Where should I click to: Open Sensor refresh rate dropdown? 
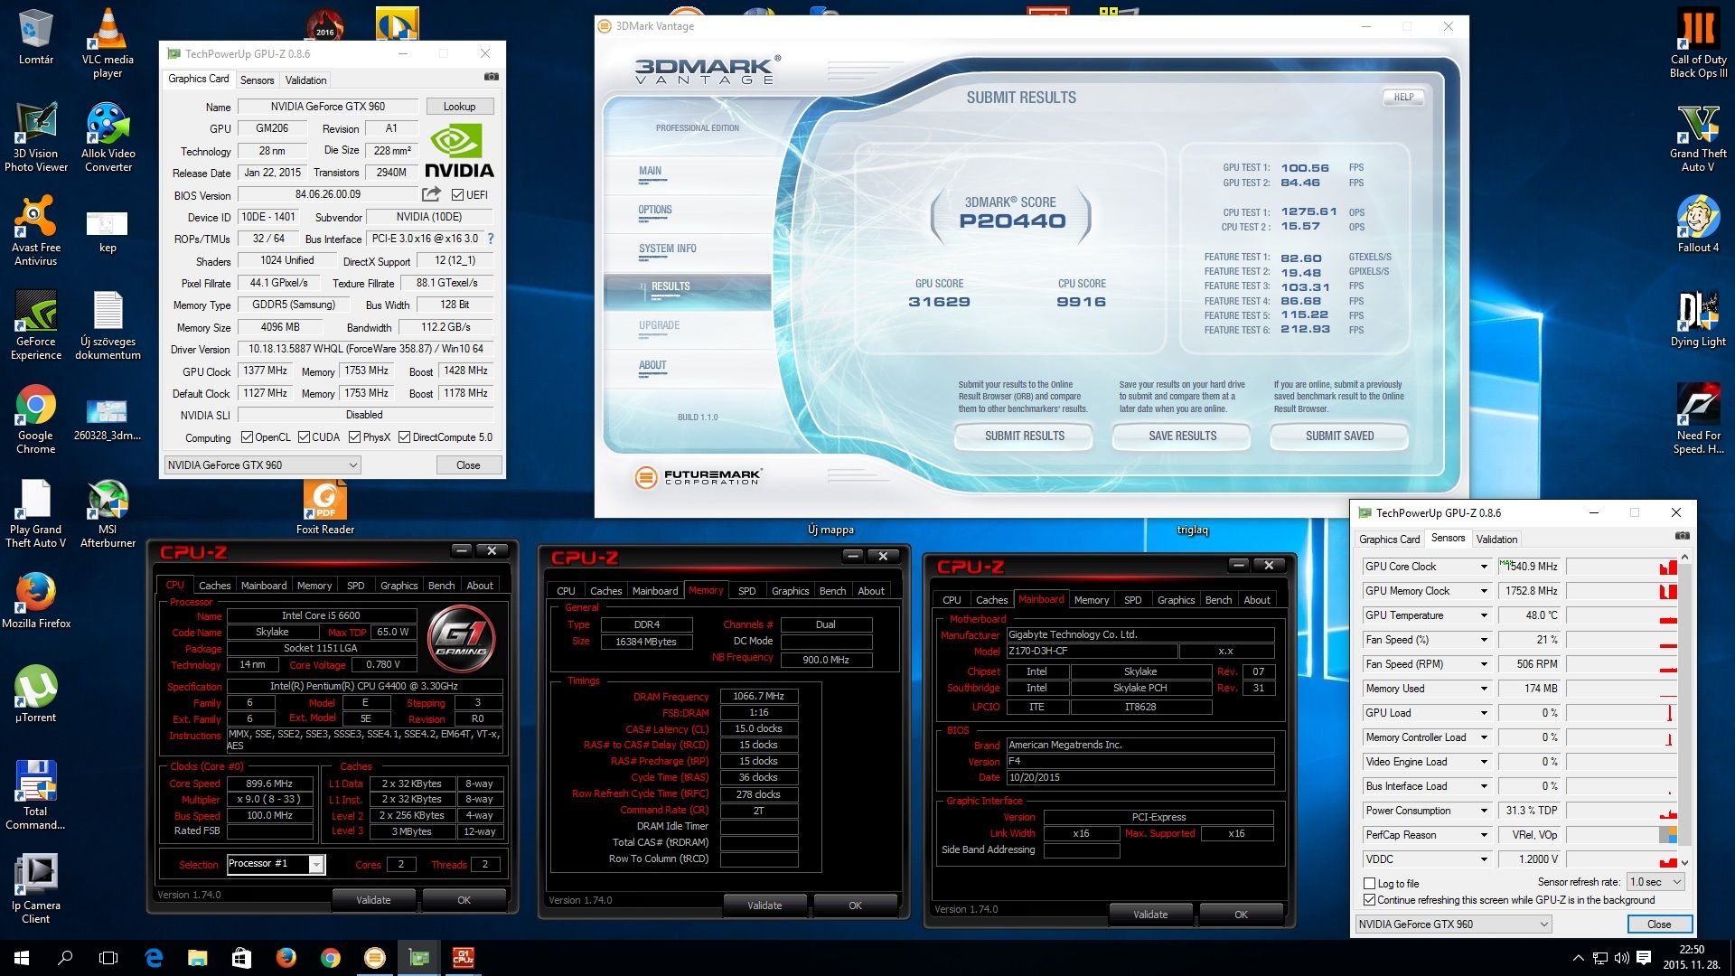1655,882
